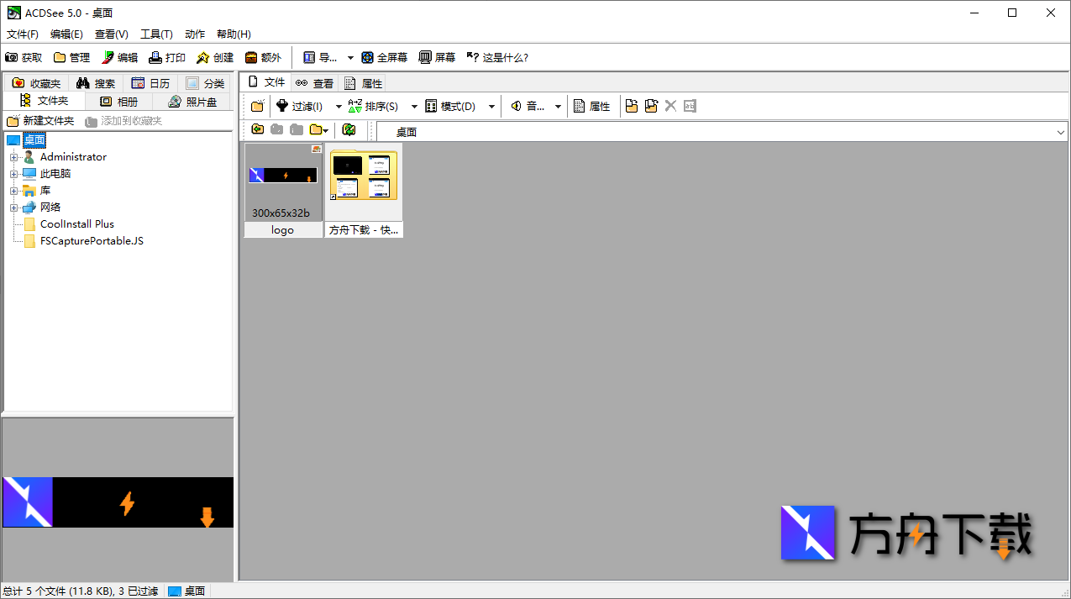
Task: Click the copy-to-folder icon after 属性 button
Action: pyautogui.click(x=632, y=106)
